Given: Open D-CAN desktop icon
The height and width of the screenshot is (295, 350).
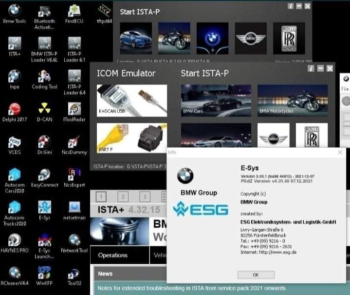Looking at the screenshot, I should coord(44,112).
